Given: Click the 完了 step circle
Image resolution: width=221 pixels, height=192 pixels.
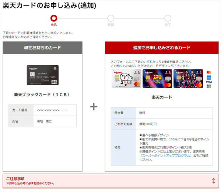Looking at the screenshot, I should point(168,18).
